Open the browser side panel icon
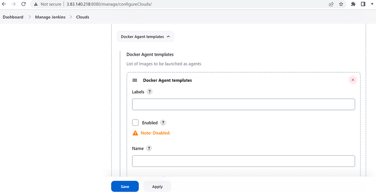Viewport: 376px width, 193px height. (363, 4)
